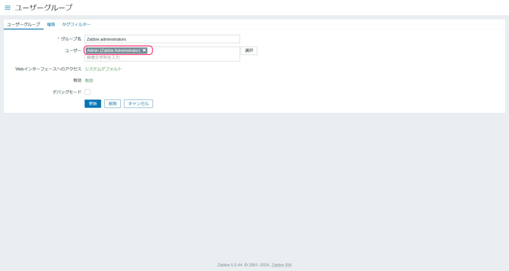The image size is (509, 271).
Task: Open the Zabbix SIA footer link
Action: click(x=281, y=265)
